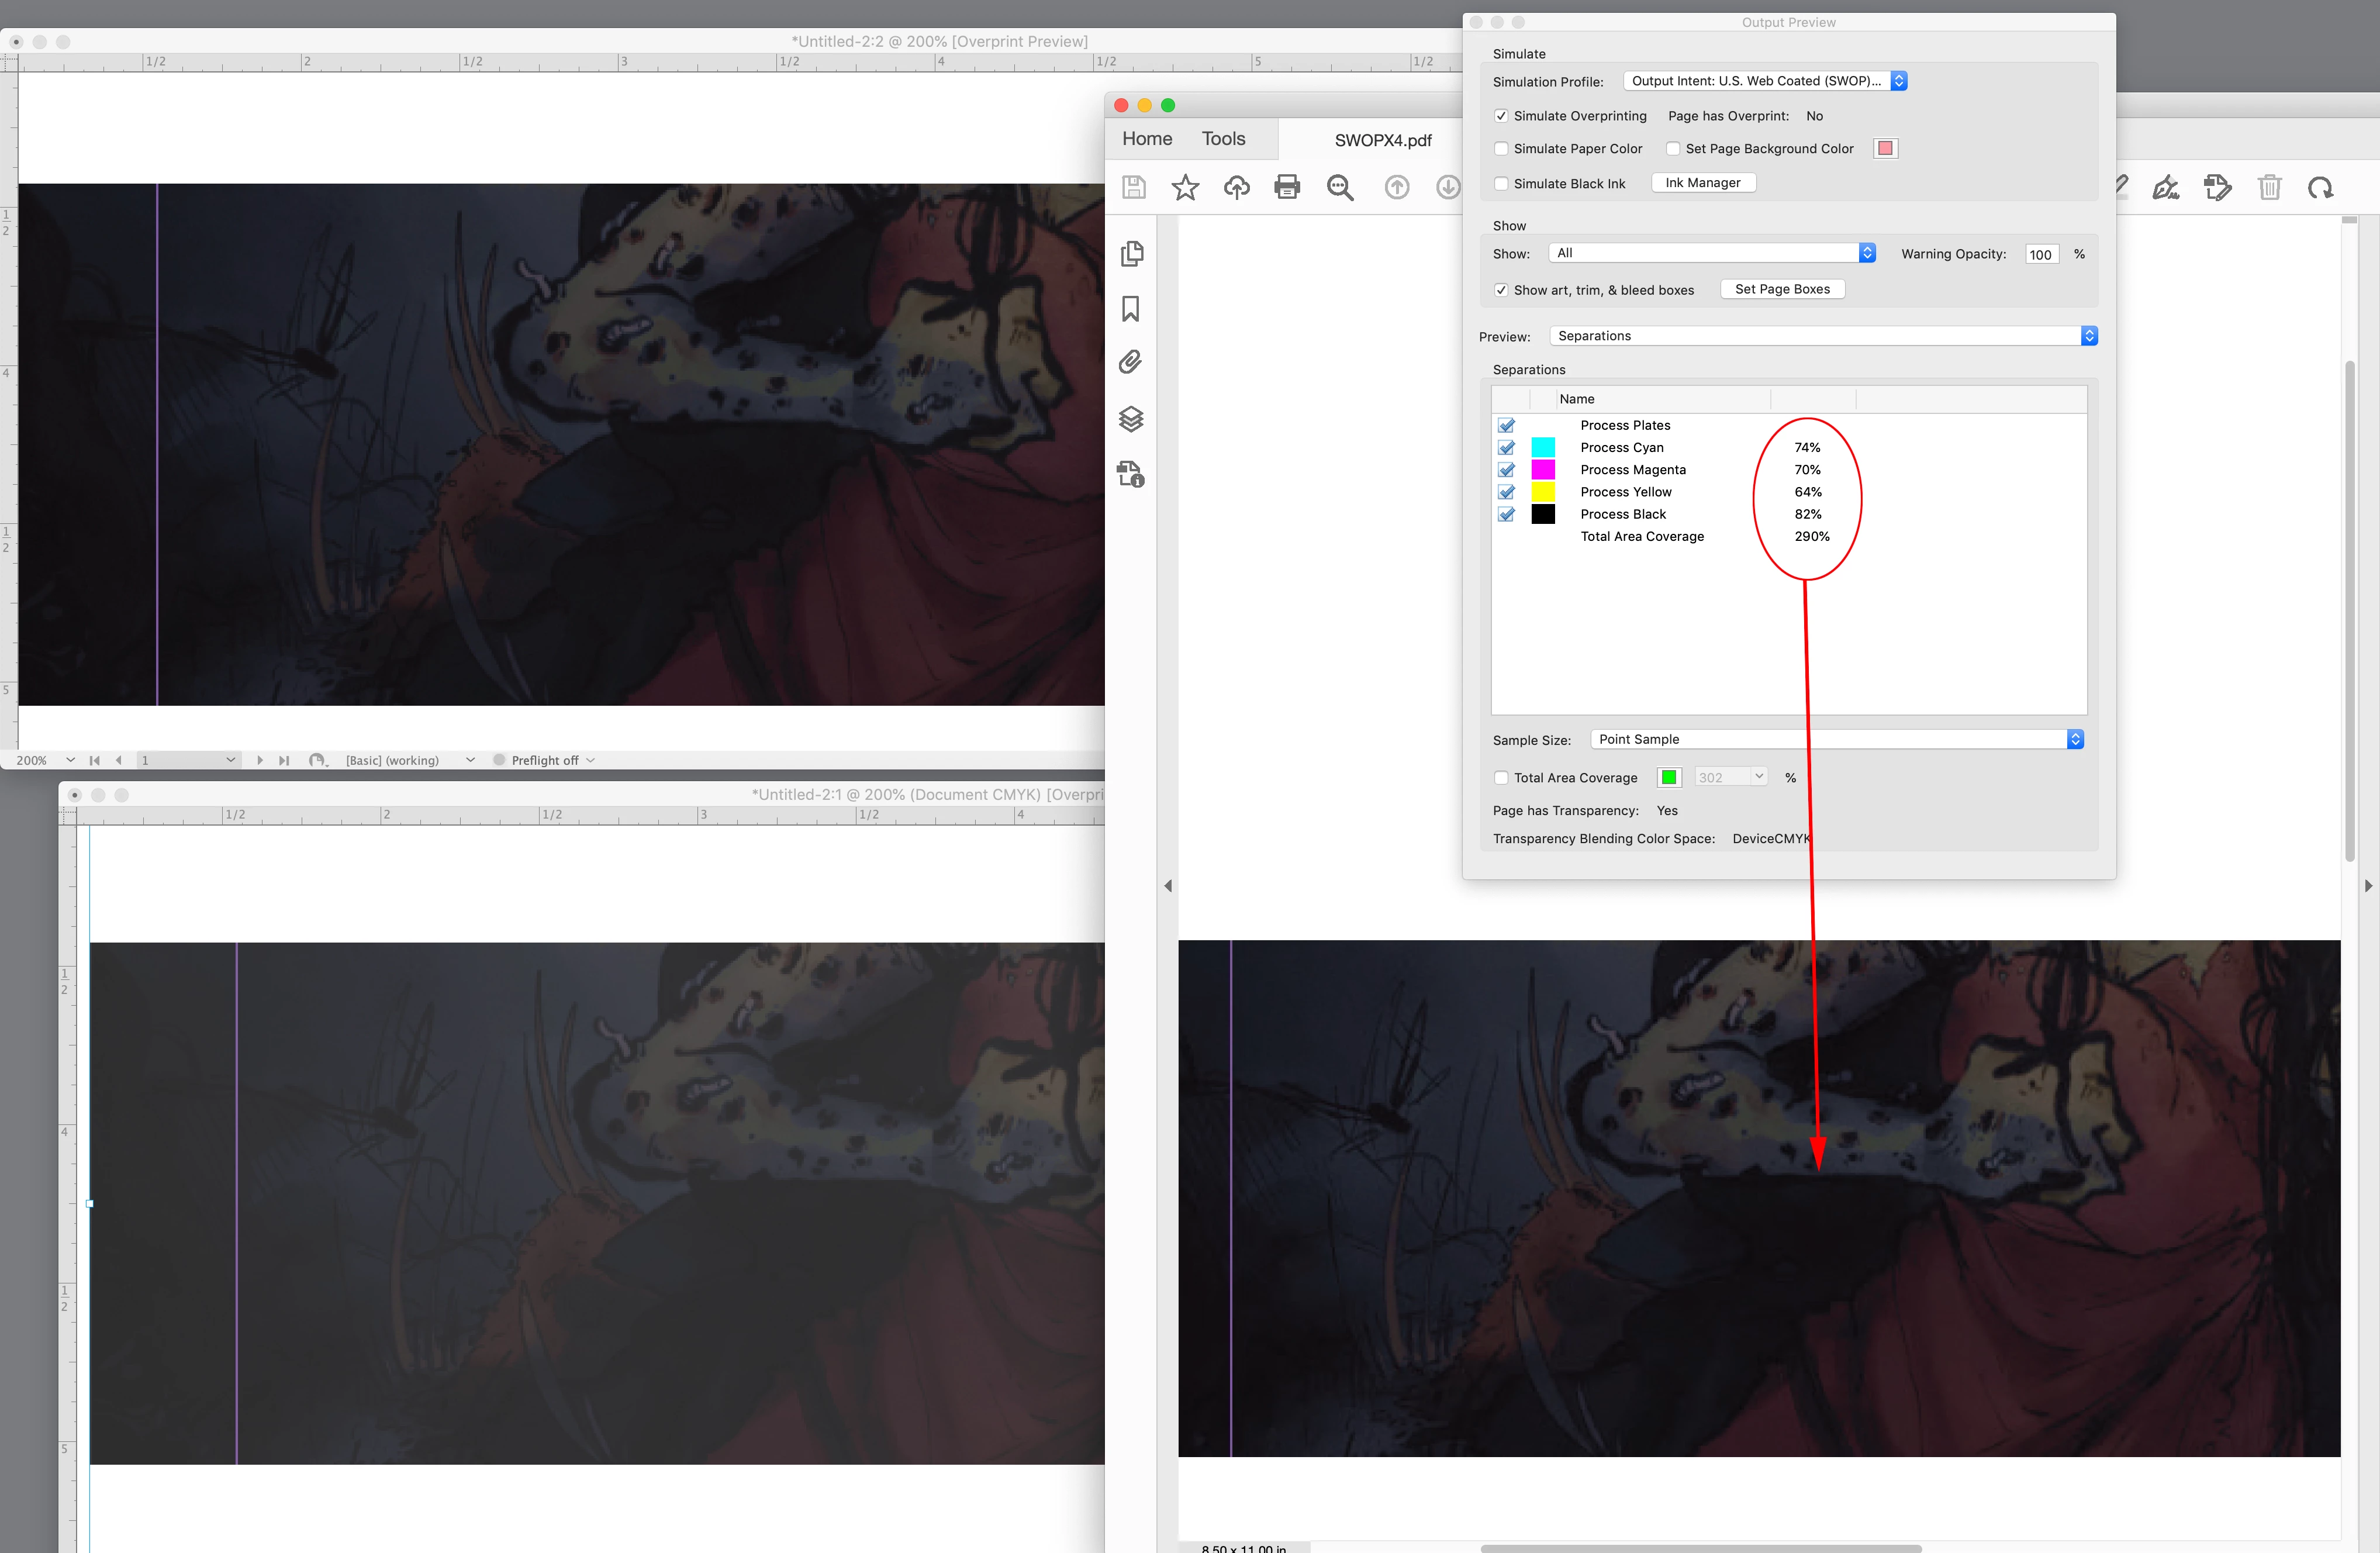This screenshot has width=2380, height=1553.
Task: Click the Ink Manager button
Action: pos(1702,183)
